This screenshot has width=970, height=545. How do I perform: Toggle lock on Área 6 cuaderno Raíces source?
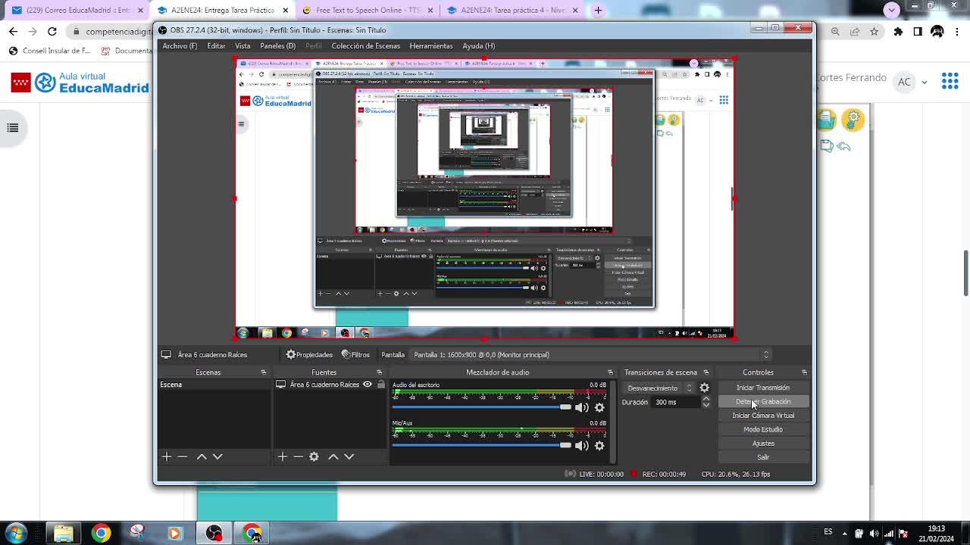[381, 385]
